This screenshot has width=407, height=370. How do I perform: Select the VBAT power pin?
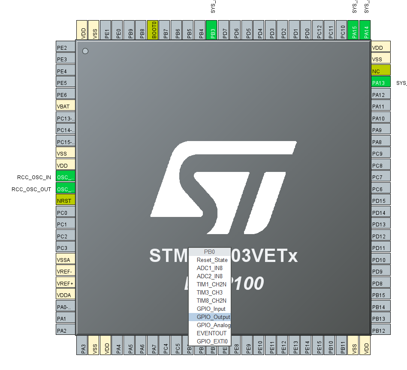click(x=65, y=106)
